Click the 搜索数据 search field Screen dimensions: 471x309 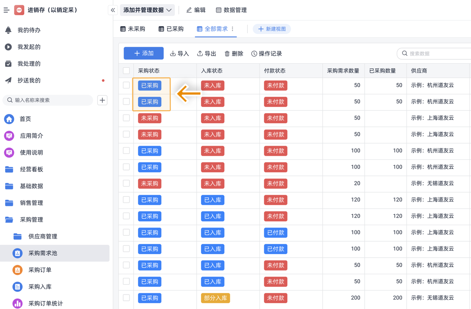pyautogui.click(x=436, y=54)
